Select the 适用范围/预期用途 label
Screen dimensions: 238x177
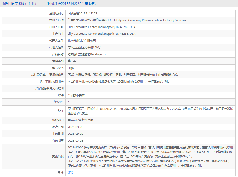[x=52, y=82]
